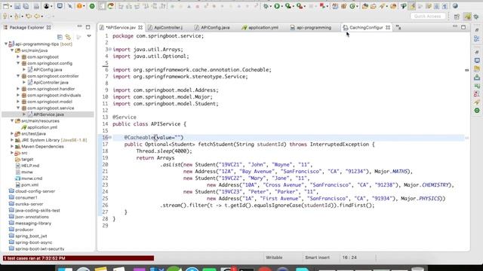483x271 pixels.
Task: Collapse the api-programming-tips project
Action: tap(6, 44)
